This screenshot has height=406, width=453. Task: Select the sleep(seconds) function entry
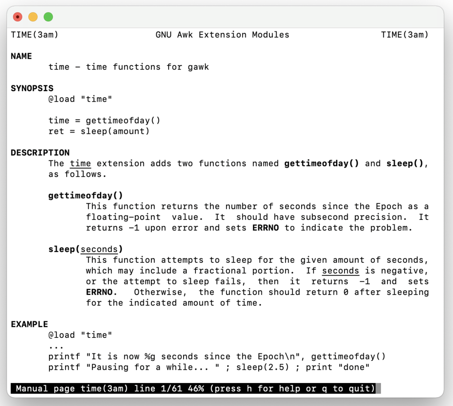pos(85,249)
